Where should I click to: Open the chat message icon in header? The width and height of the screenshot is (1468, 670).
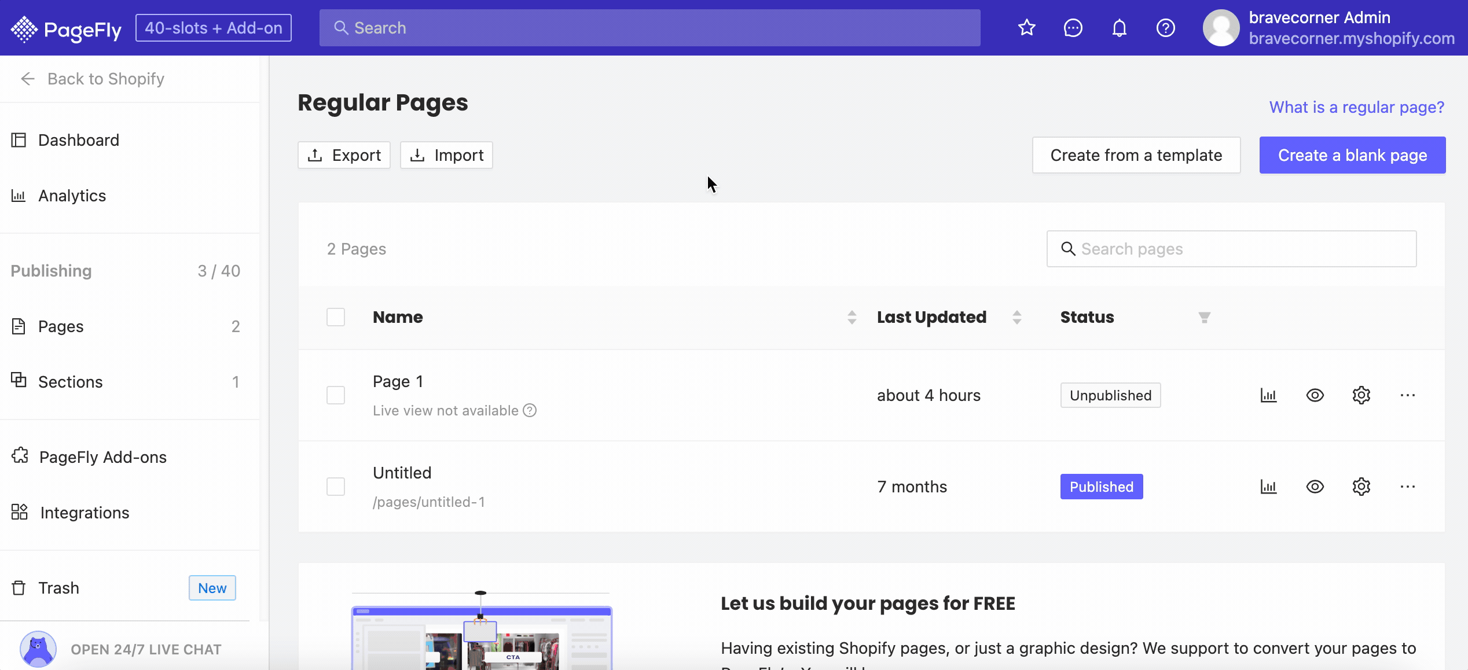(x=1073, y=28)
